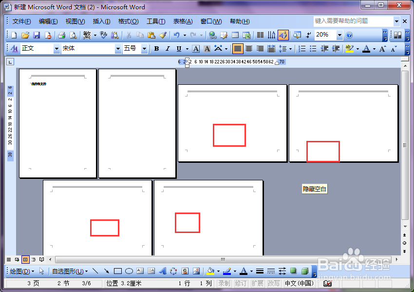Image resolution: width=414 pixels, height=292 pixels.
Task: Open the 编辑(E) menu
Action: (48, 21)
